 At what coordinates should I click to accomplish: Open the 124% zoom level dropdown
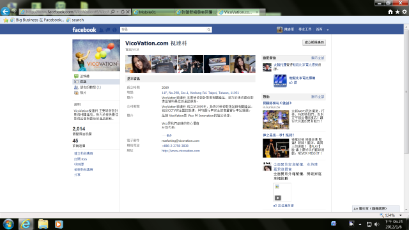pyautogui.click(x=401, y=215)
